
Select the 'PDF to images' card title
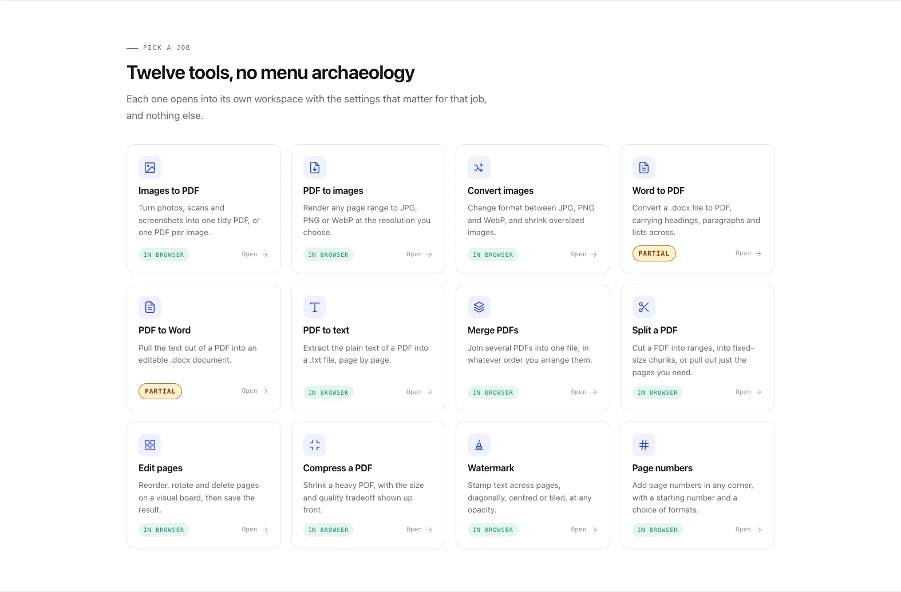333,190
